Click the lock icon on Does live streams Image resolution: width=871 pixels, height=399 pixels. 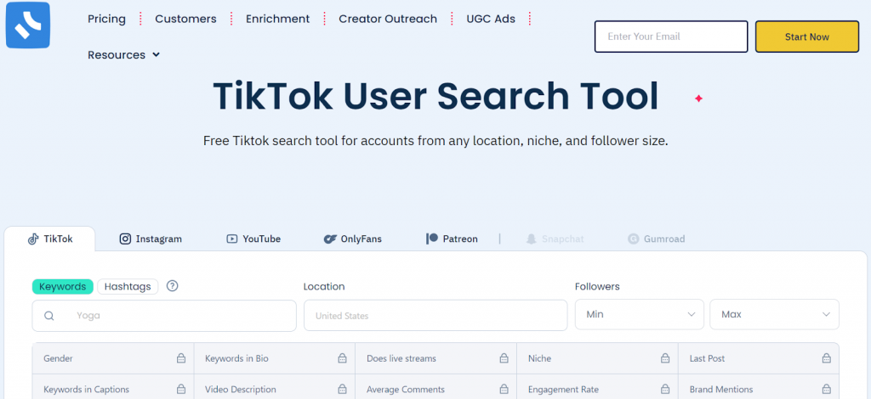504,358
